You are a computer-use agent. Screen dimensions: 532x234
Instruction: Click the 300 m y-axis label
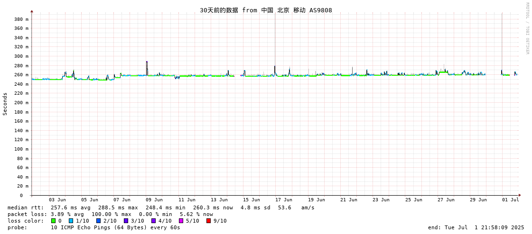click(x=21, y=56)
